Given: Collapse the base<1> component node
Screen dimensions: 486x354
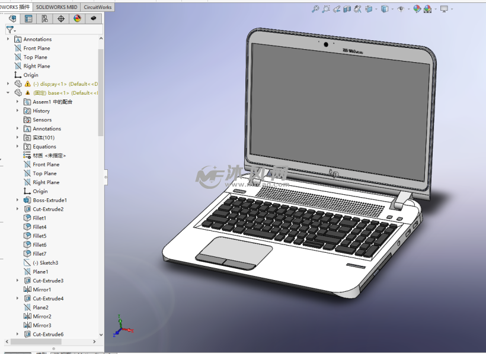Looking at the screenshot, I should pyautogui.click(x=8, y=93).
